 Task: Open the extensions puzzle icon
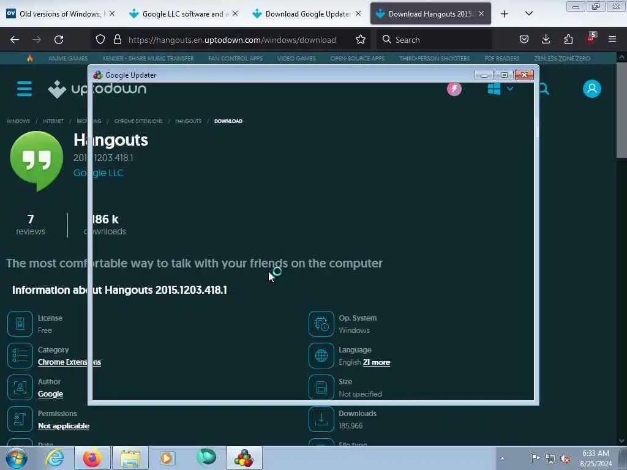(x=568, y=39)
